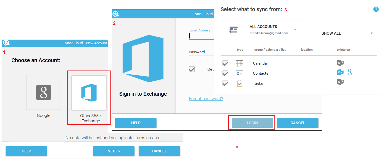The image size is (385, 160).
Task: Click the NEXT > button
Action: point(114,151)
